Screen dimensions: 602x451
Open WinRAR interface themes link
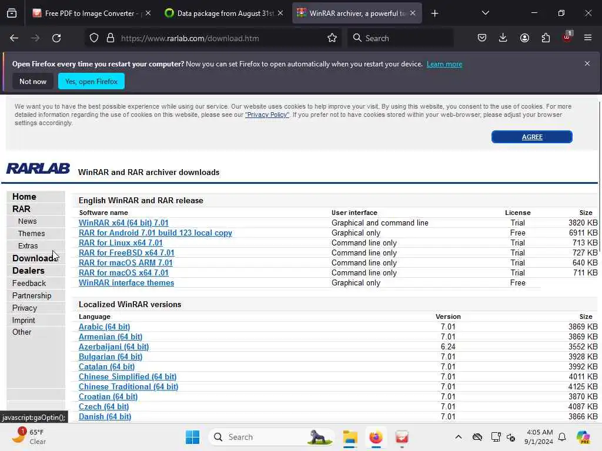tap(126, 282)
